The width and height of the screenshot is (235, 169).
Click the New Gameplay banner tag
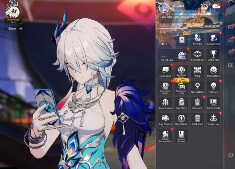(181, 80)
